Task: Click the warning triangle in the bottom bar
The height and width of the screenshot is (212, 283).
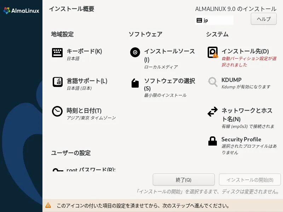Action: pyautogui.click(x=48, y=205)
